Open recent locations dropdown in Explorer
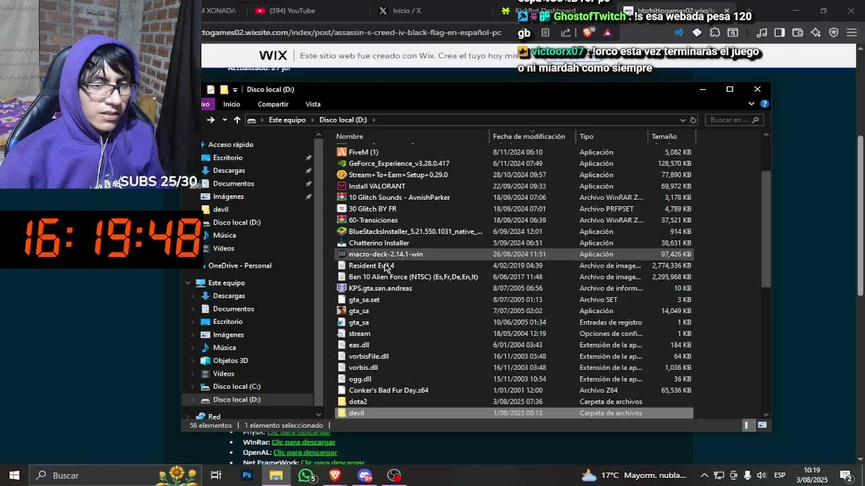This screenshot has height=486, width=865. pos(224,119)
